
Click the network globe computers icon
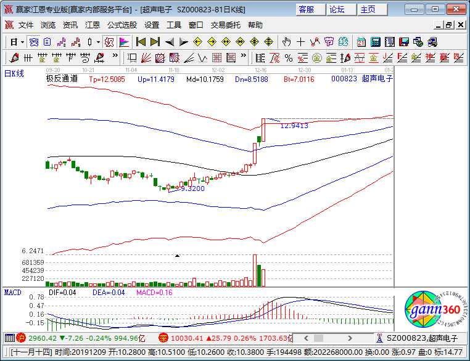point(418,42)
